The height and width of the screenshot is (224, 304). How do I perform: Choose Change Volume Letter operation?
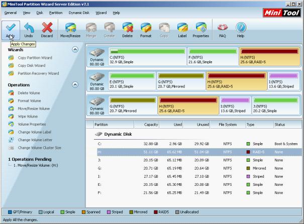[35, 140]
